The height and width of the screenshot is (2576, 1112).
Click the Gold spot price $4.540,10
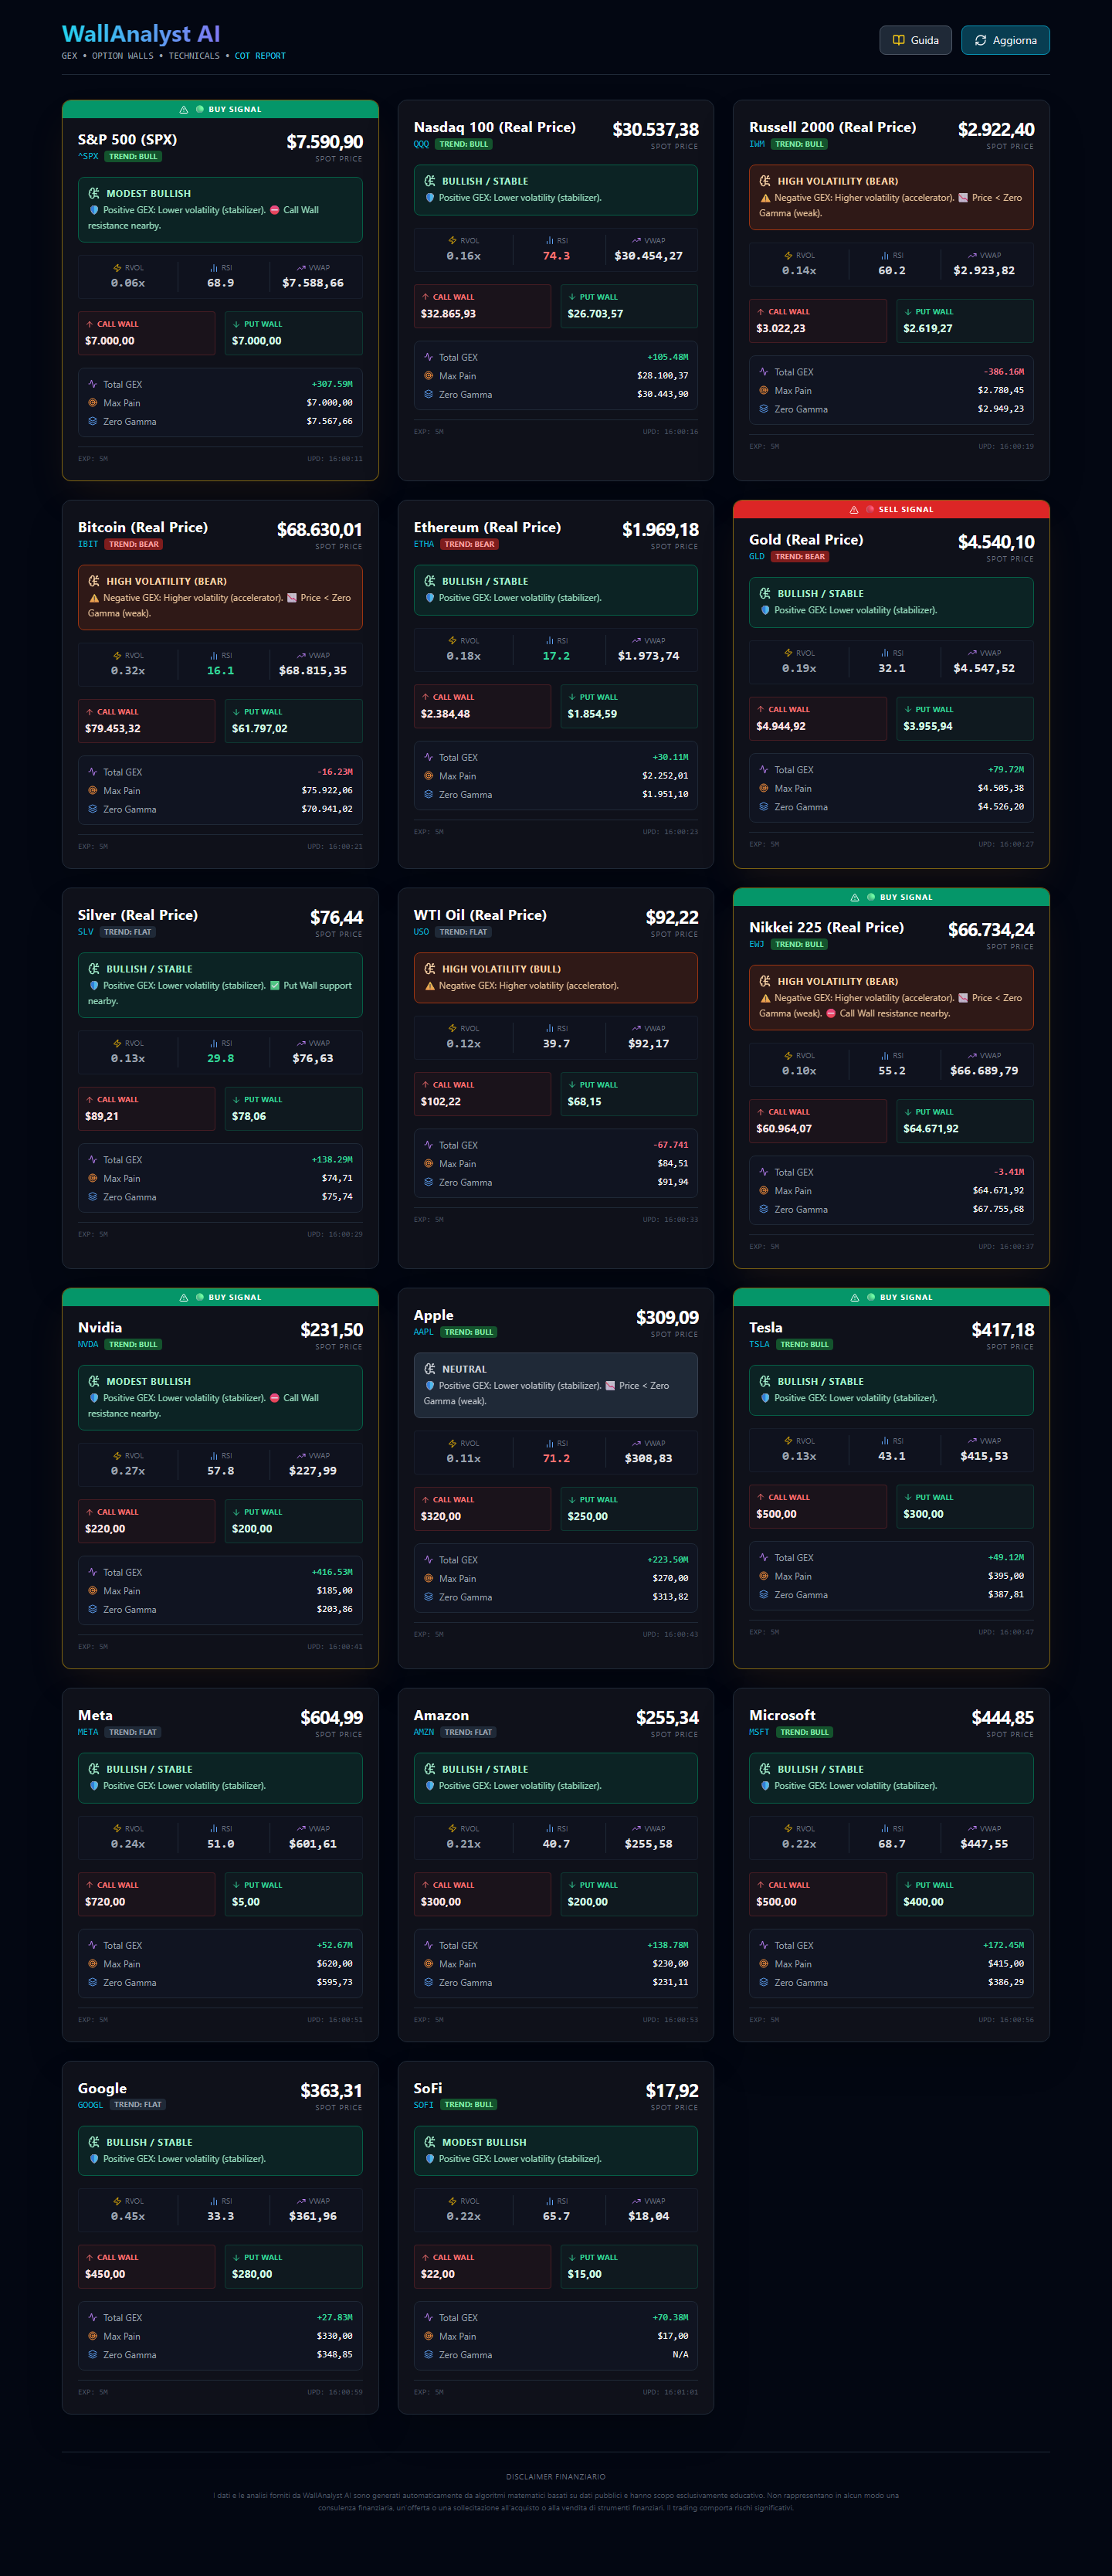996,542
